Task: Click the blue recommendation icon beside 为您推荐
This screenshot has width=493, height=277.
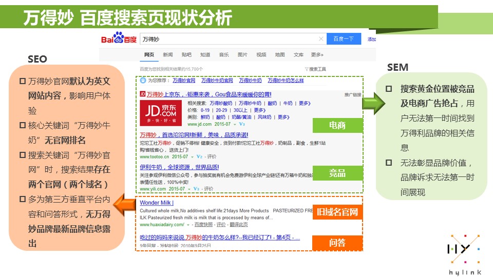Action: coord(143,81)
